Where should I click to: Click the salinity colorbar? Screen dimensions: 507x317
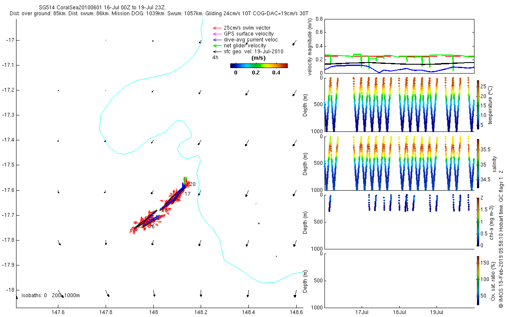coord(478,163)
